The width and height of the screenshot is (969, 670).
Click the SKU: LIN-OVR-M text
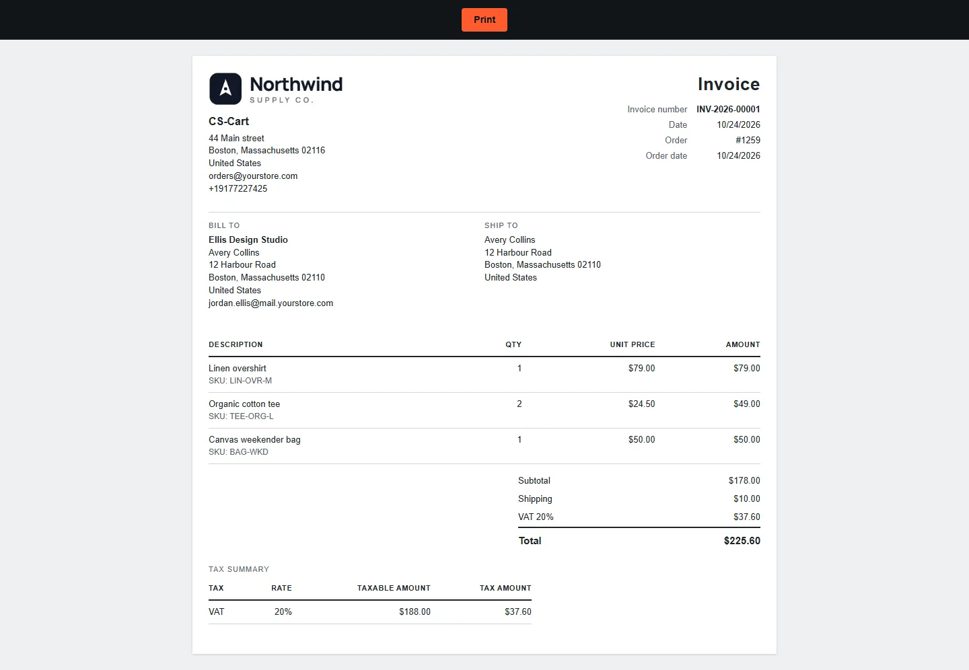[x=240, y=381]
